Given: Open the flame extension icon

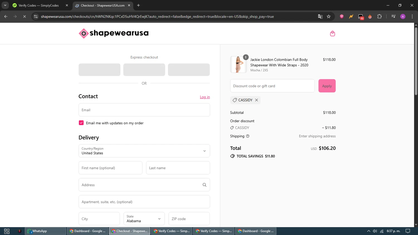Looking at the screenshot, I should click(370, 16).
